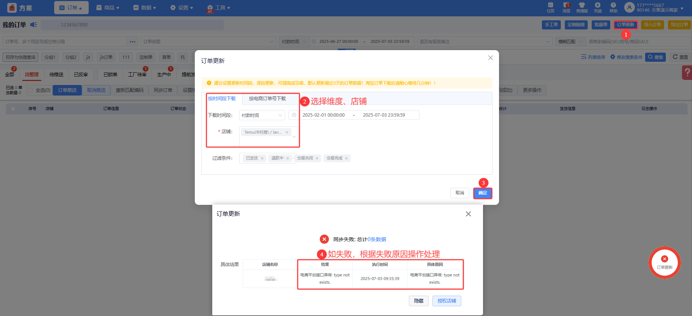Click the 订单更新 button in the toolbar

pyautogui.click(x=625, y=25)
